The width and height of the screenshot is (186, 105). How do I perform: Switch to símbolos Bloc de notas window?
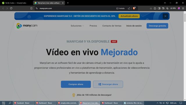pos(133,103)
